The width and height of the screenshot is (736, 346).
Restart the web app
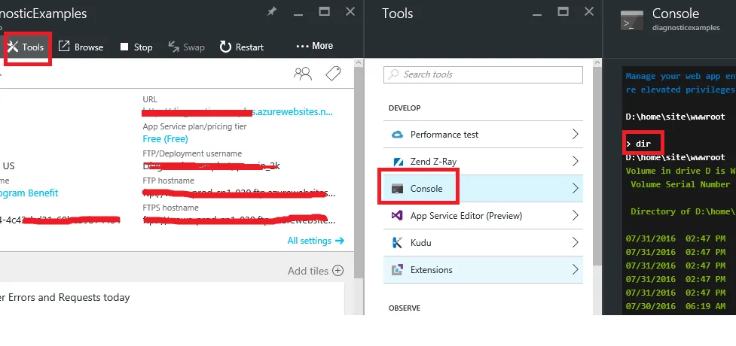coord(241,47)
